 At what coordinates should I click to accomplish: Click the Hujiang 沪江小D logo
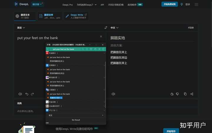[x=47, y=110]
